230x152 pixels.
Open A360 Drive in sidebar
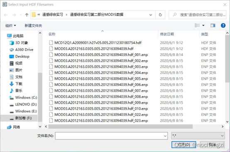(x=21, y=49)
